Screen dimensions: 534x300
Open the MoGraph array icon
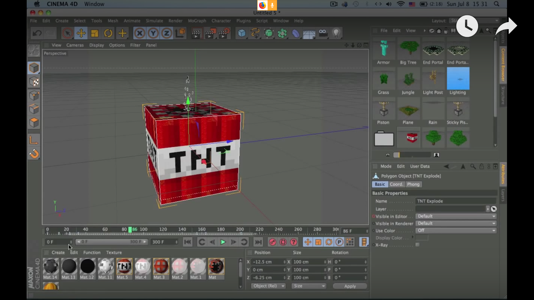[x=282, y=33]
